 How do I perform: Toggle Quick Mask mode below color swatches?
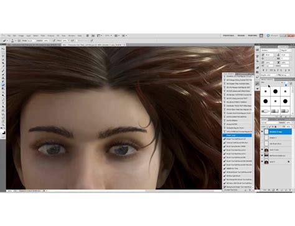[3, 136]
